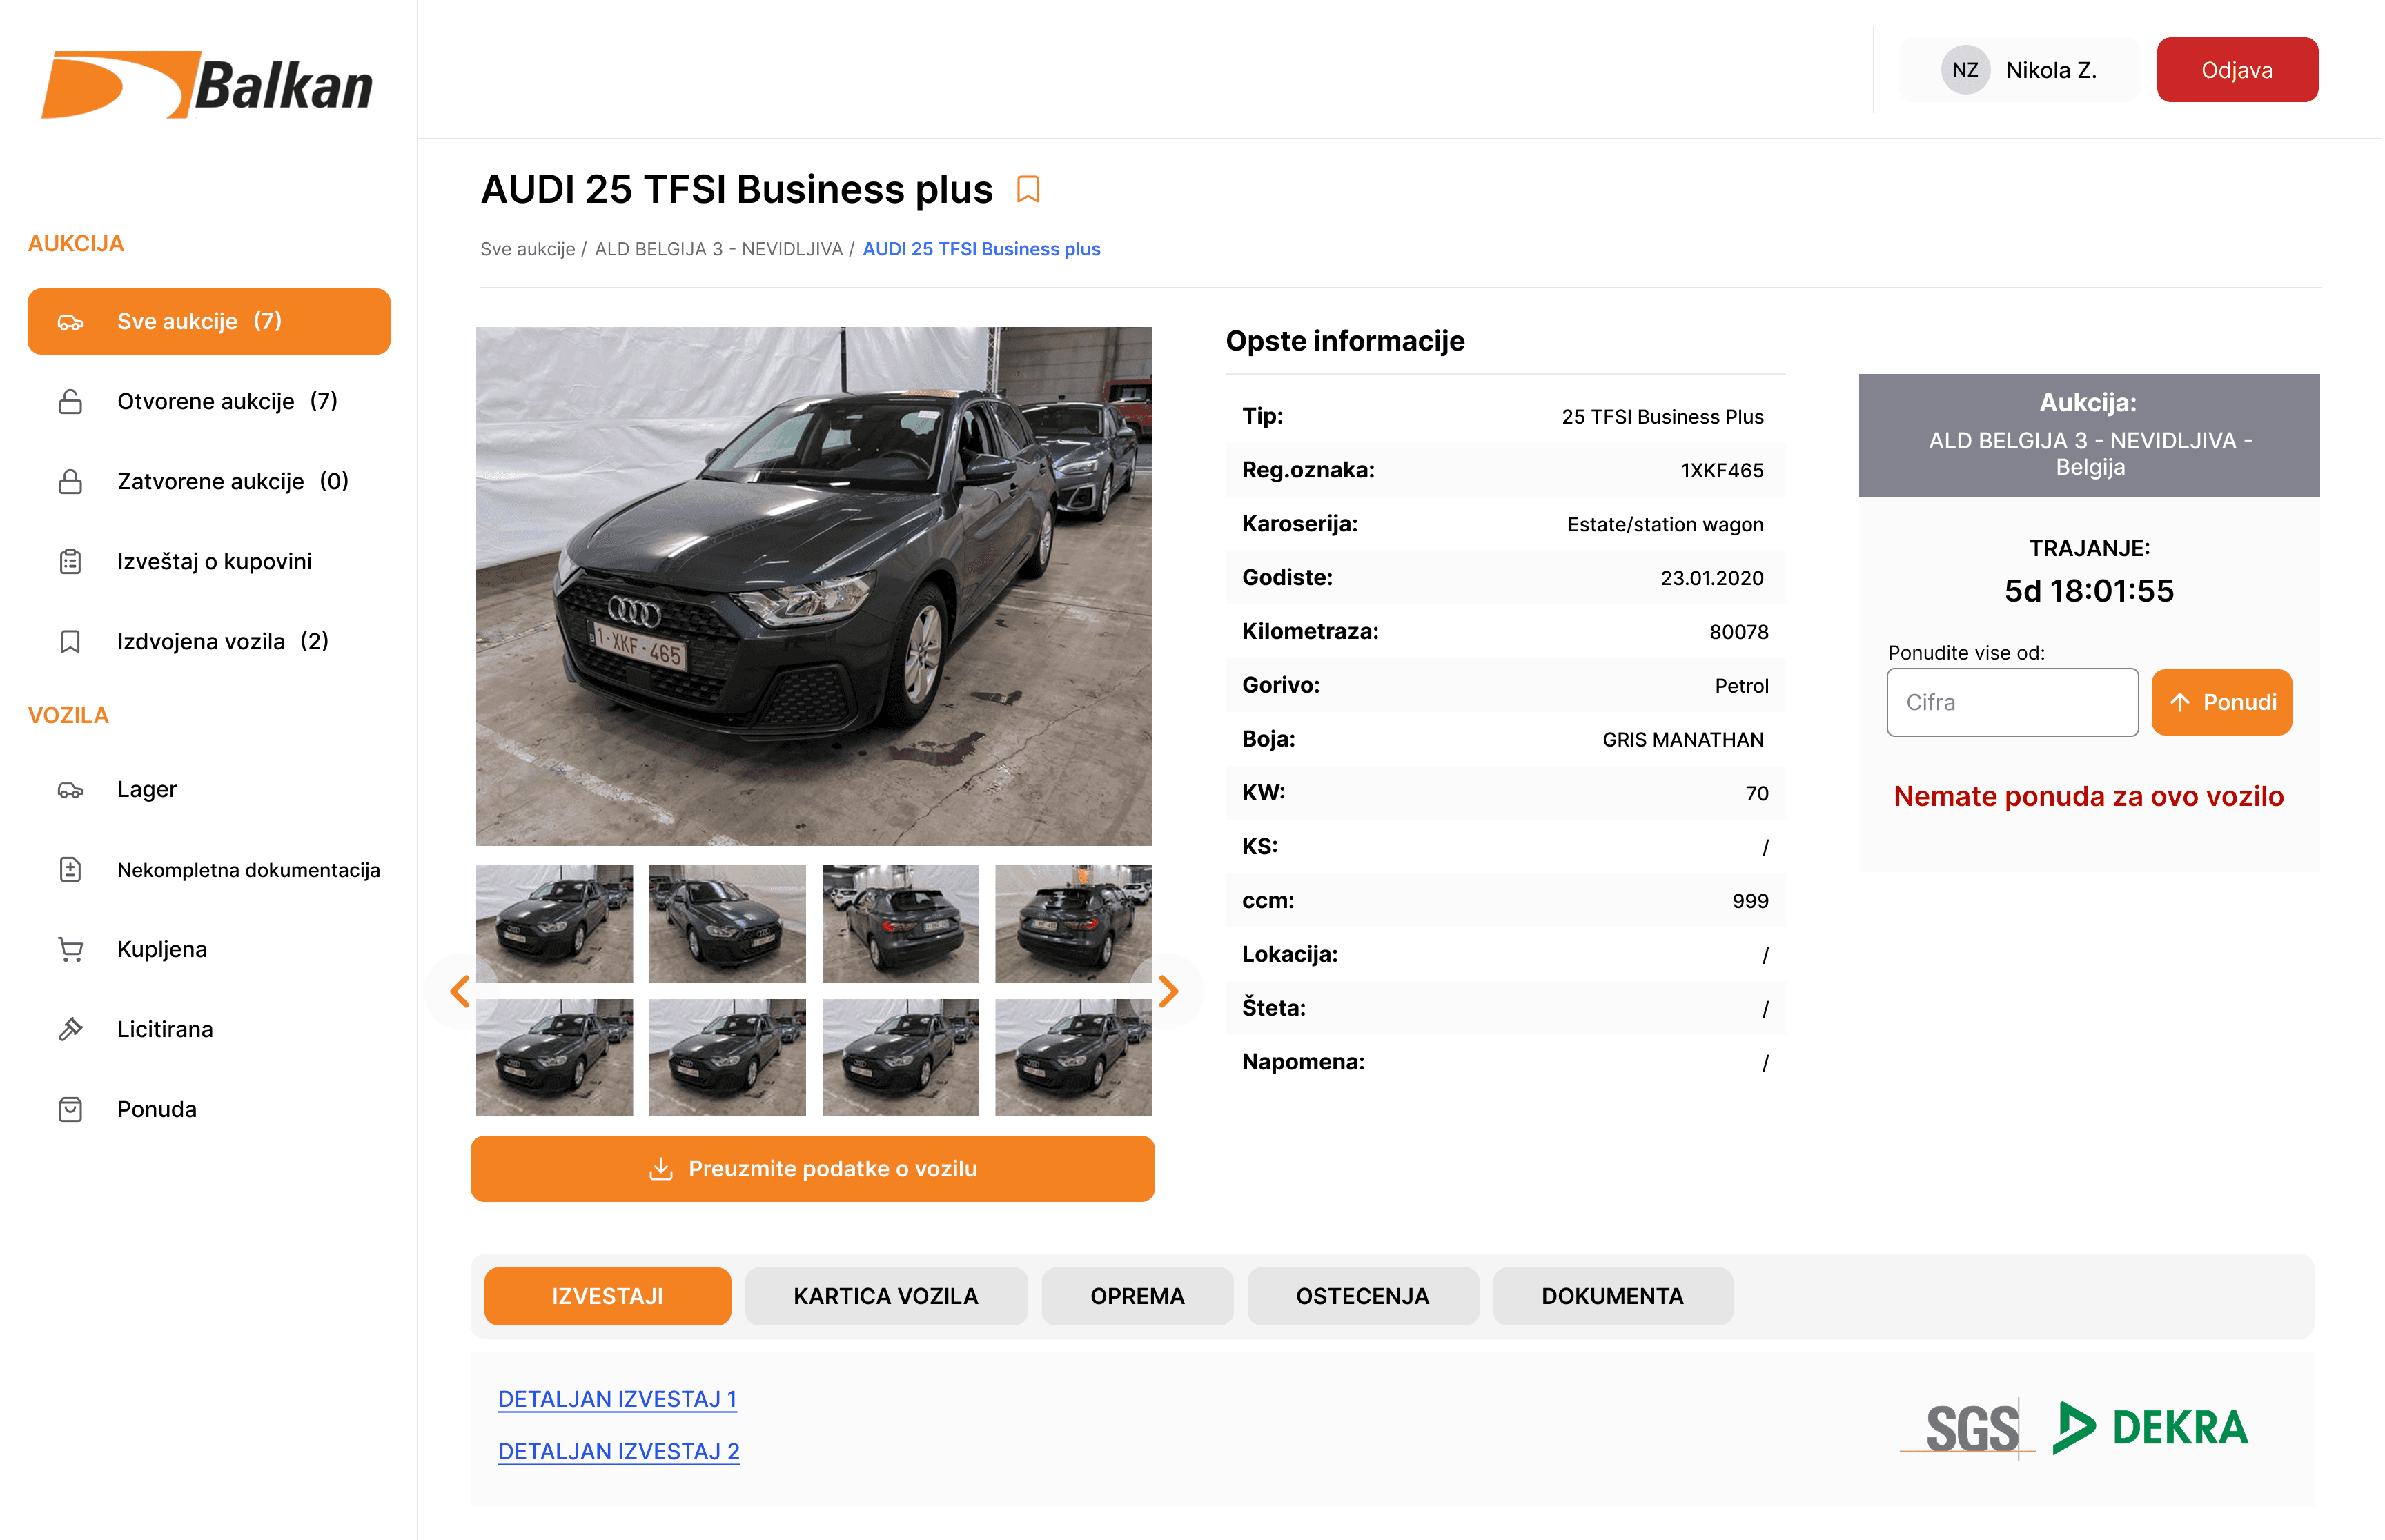Screen dimensions: 2385x1540
Task: Open Licitirana vehicles
Action: click(209, 1030)
